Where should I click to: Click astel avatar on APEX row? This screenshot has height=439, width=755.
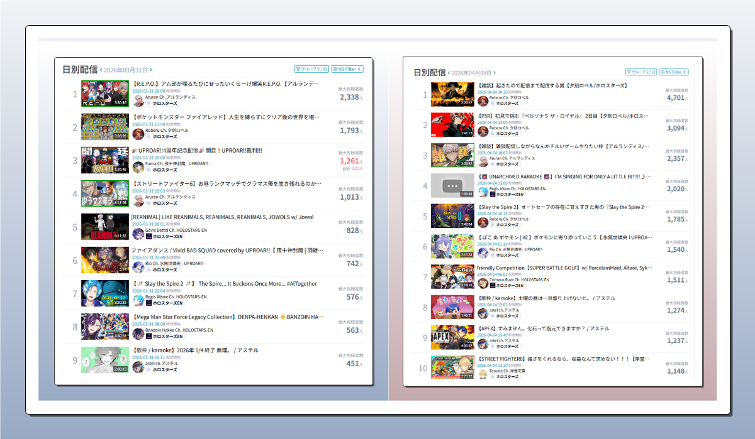(x=483, y=344)
